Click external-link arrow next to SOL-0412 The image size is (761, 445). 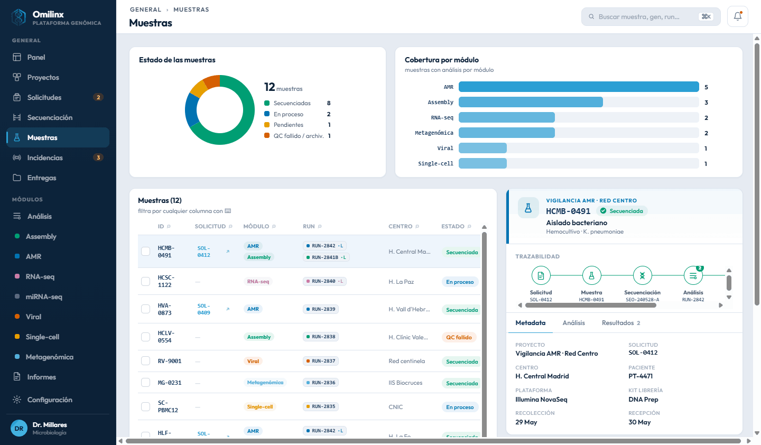[228, 252]
